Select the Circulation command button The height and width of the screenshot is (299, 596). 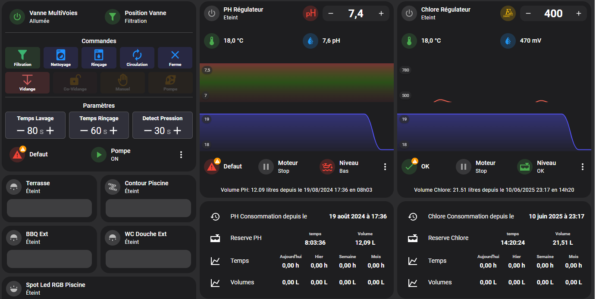(137, 58)
